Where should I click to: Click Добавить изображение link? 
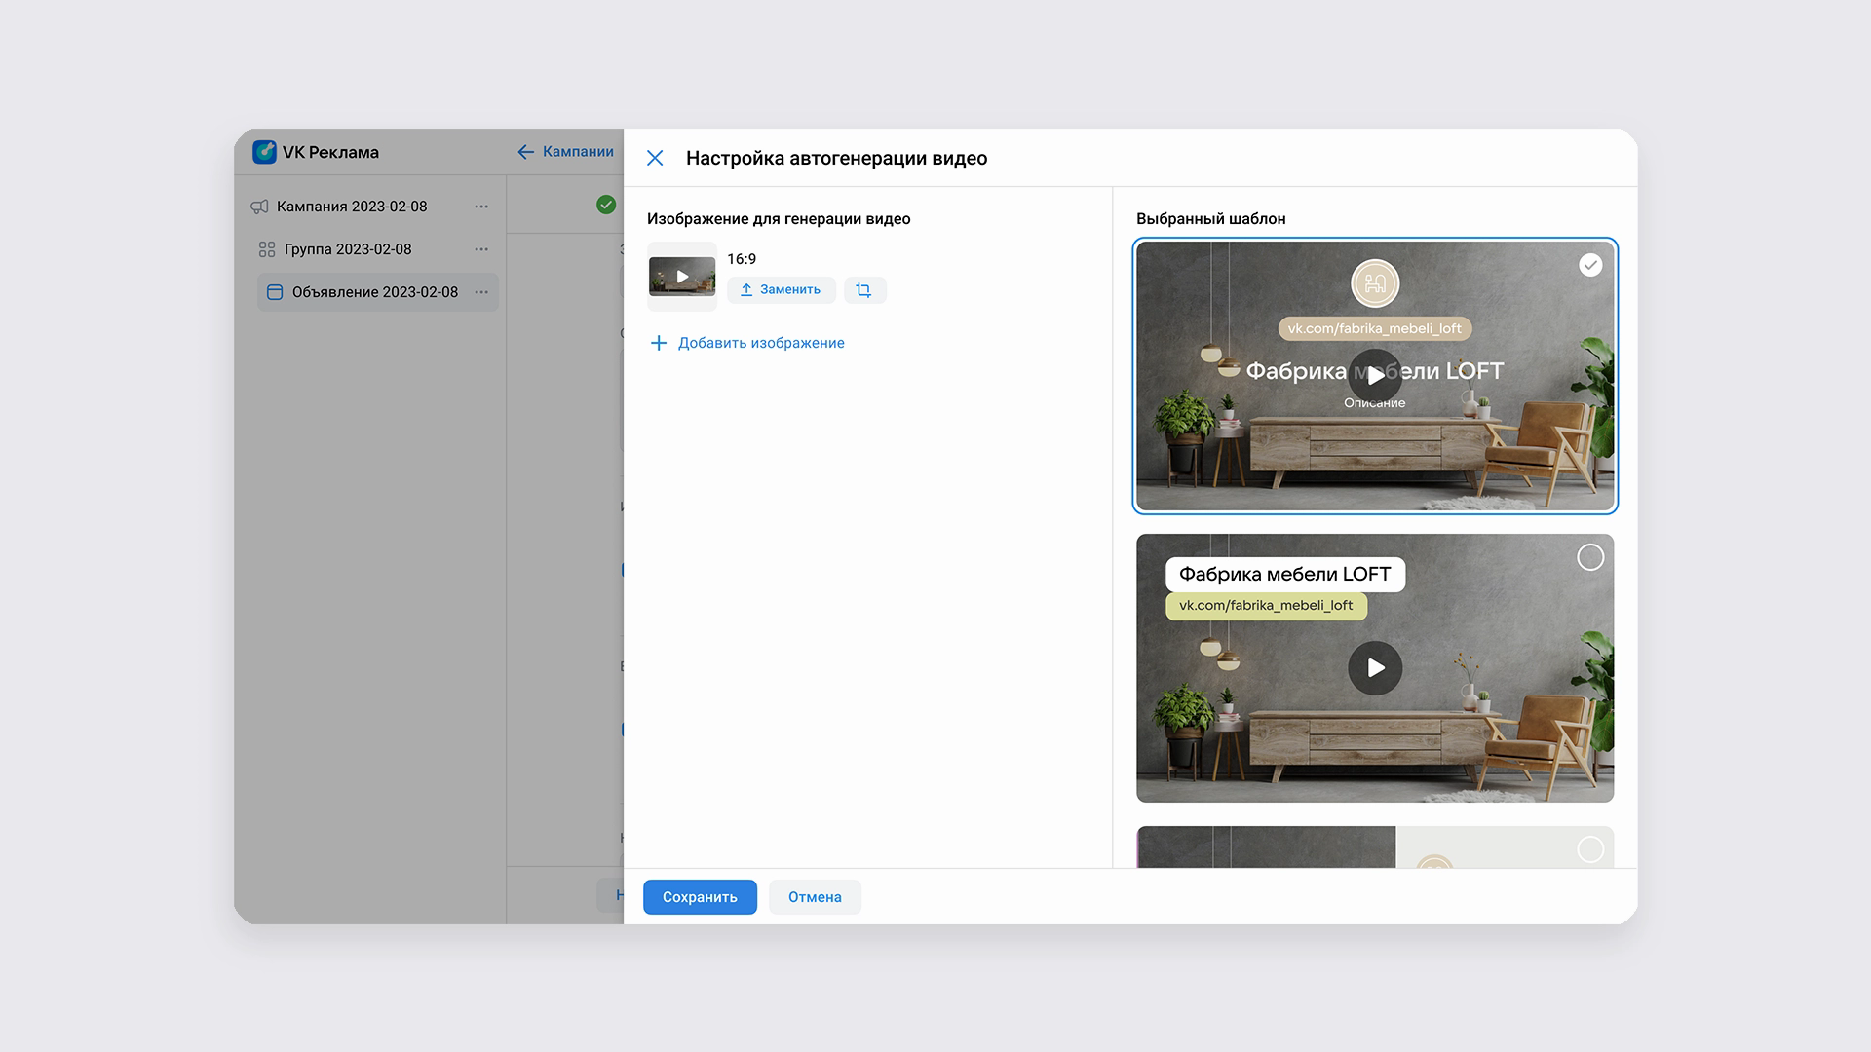761,343
